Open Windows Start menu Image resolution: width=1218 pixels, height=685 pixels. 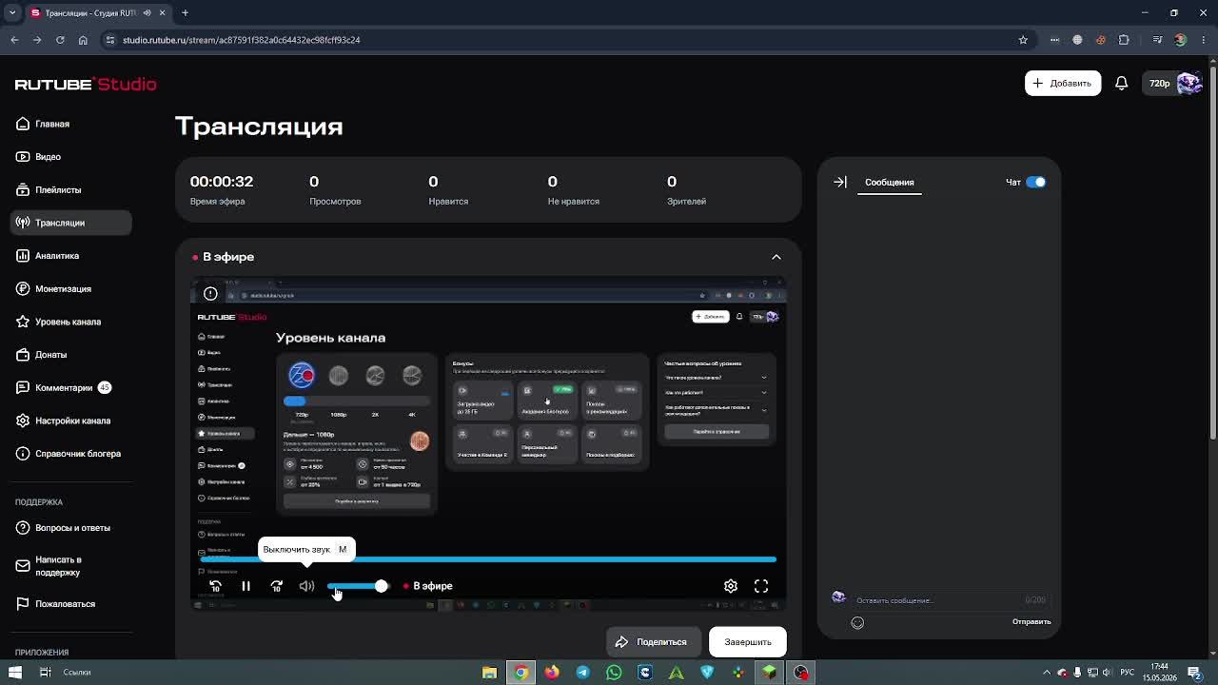click(x=14, y=673)
